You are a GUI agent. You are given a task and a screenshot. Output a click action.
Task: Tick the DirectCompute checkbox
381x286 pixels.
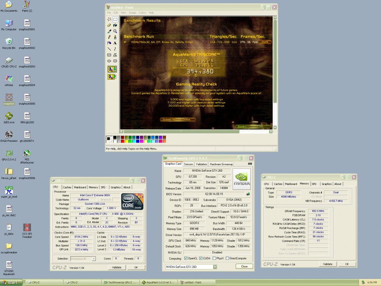[228, 259]
